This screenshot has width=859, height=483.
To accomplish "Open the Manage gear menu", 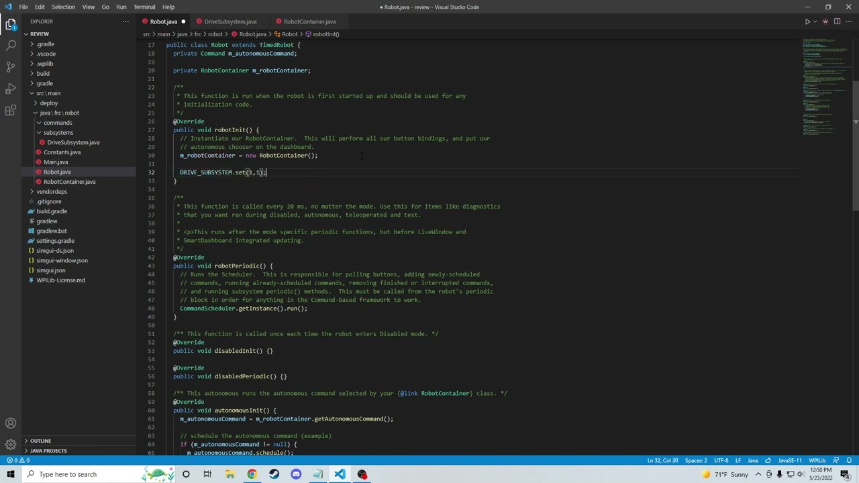I will [x=11, y=444].
